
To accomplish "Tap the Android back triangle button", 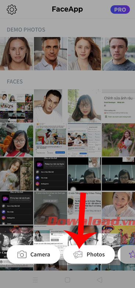I will (x=99, y=280).
